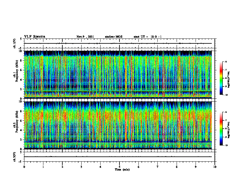
Task: Click the ch.2 power color scale bar
Action: click(221, 129)
